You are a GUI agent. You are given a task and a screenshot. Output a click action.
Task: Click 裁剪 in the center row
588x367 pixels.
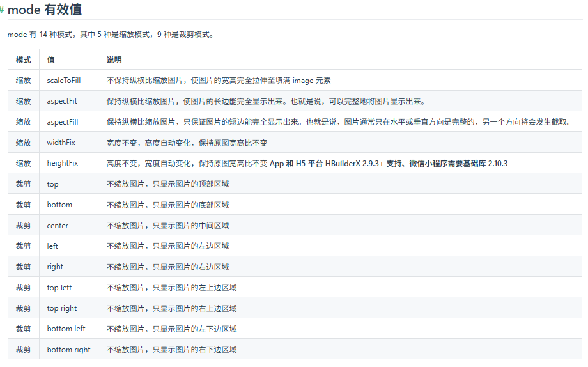23,226
